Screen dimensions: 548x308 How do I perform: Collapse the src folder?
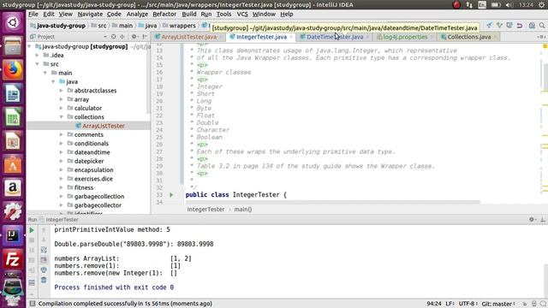38,64
